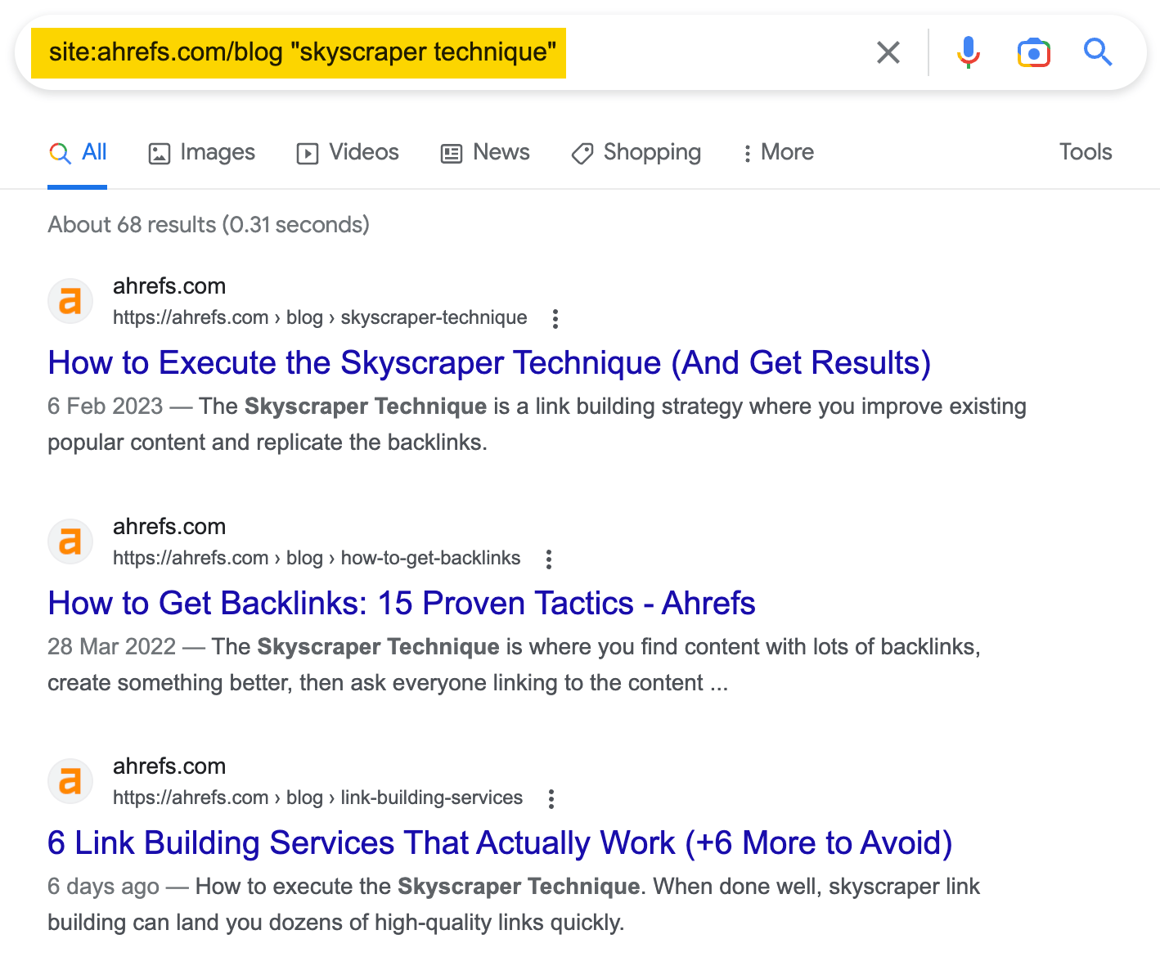Open options menu for the skyscraper-technique result
Image resolution: width=1160 pixels, height=957 pixels.
pos(555,319)
